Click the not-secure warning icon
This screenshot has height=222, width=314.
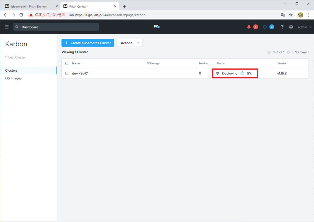[x=31, y=15]
